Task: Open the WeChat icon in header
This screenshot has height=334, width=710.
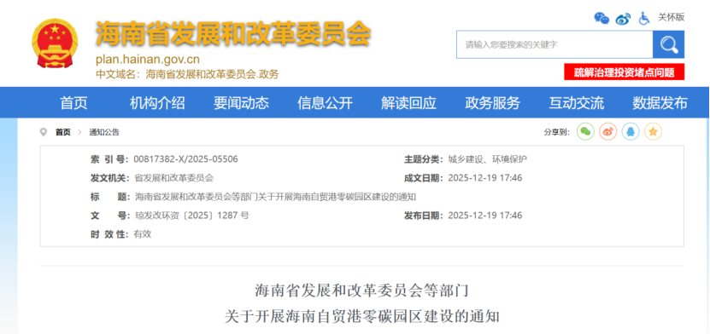Action: click(x=601, y=18)
